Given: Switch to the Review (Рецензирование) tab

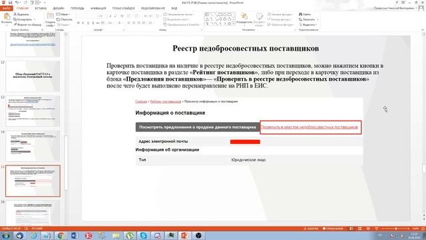Looking at the screenshot, I should [153, 9].
